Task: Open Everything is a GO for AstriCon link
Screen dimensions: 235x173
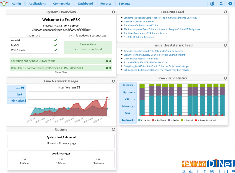Action: tap(157, 66)
